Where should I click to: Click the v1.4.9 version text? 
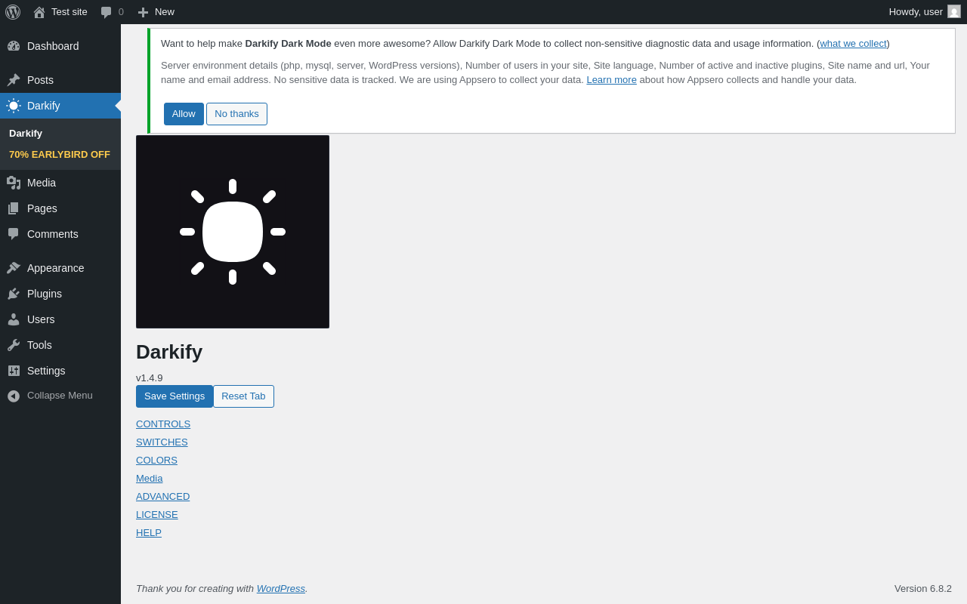(150, 378)
